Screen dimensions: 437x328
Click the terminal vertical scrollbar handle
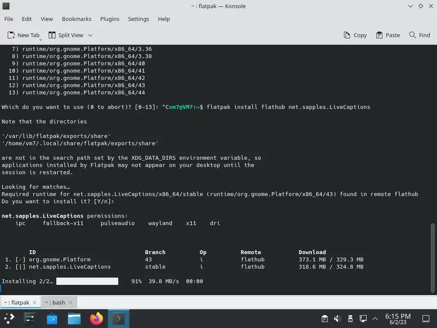coord(433,258)
